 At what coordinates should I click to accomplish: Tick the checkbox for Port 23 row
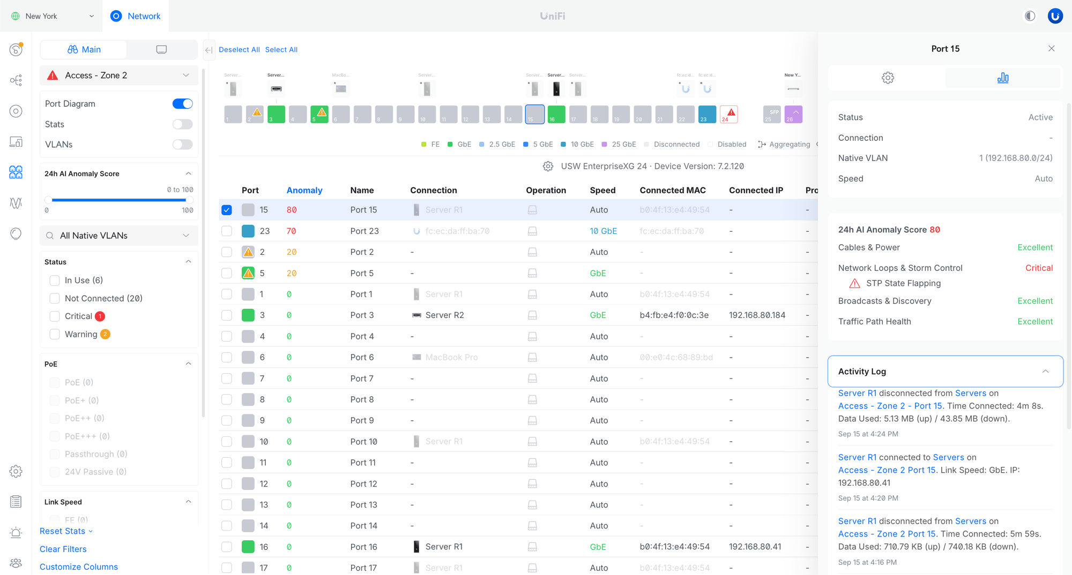click(x=227, y=231)
